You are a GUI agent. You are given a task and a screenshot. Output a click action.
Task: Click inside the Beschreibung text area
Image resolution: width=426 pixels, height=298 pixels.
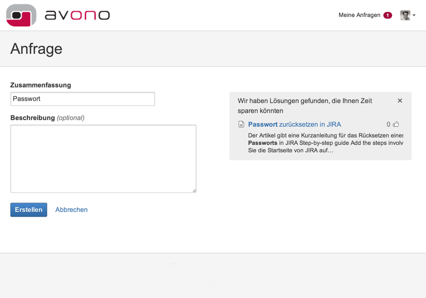click(x=103, y=158)
